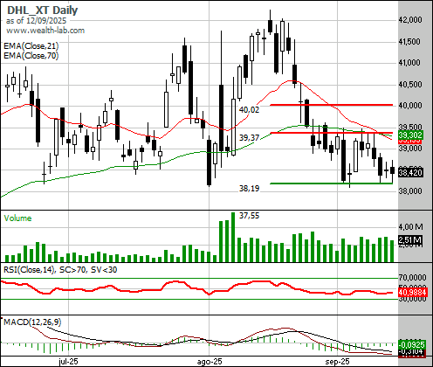The width and height of the screenshot is (433, 367).
Task: Click the 40,02 resistance price label
Action: pos(249,110)
